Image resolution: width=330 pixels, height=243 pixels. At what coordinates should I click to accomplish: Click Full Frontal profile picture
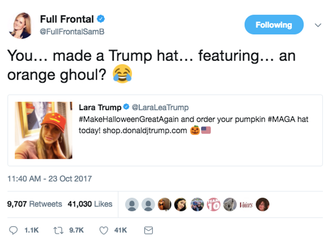tap(20, 26)
